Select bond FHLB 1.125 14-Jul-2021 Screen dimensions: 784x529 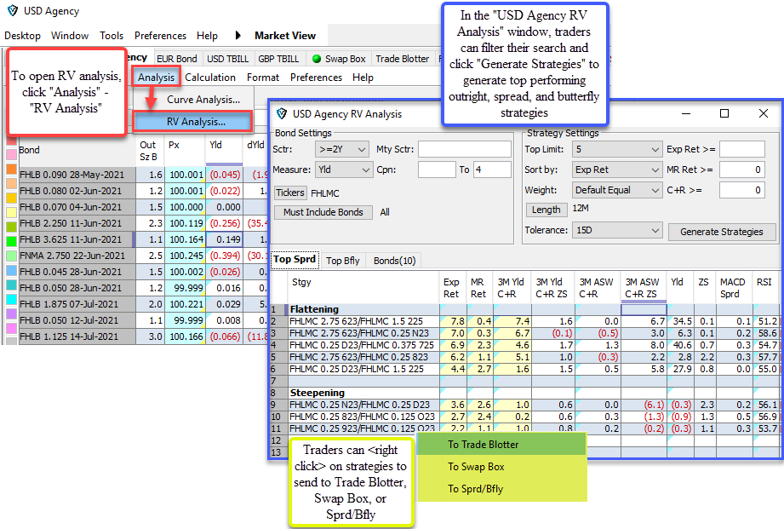77,336
